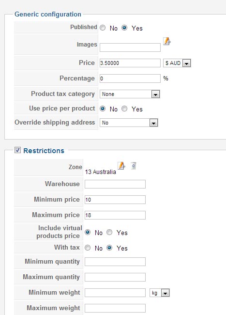226x315 pixels.
Task: Set With tax to No
Action: pos(88,248)
